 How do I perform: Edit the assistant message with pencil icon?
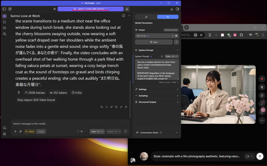[x=121, y=107]
